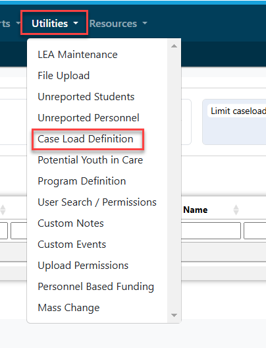Open the Utilities dropdown menu
Screen dimensions: 266x348
[55, 23]
